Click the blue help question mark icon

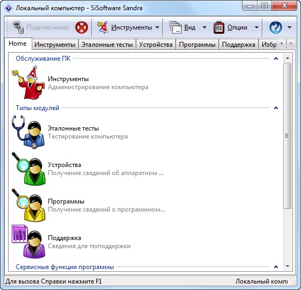[275, 27]
